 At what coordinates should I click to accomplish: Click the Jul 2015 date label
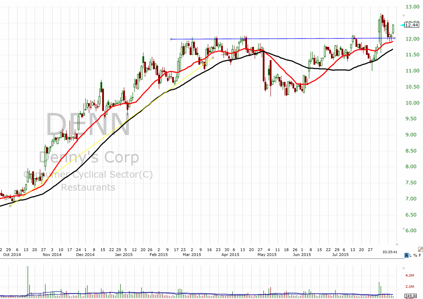pyautogui.click(x=341, y=255)
